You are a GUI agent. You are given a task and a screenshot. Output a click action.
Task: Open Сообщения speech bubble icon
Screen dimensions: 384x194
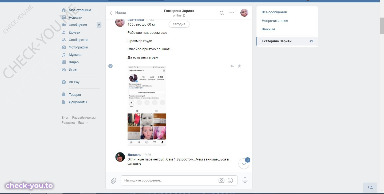click(64, 25)
